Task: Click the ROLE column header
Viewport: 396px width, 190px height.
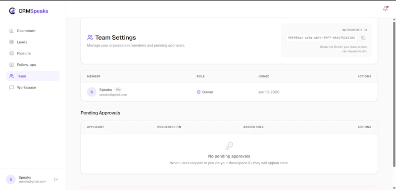Action: tap(200, 77)
